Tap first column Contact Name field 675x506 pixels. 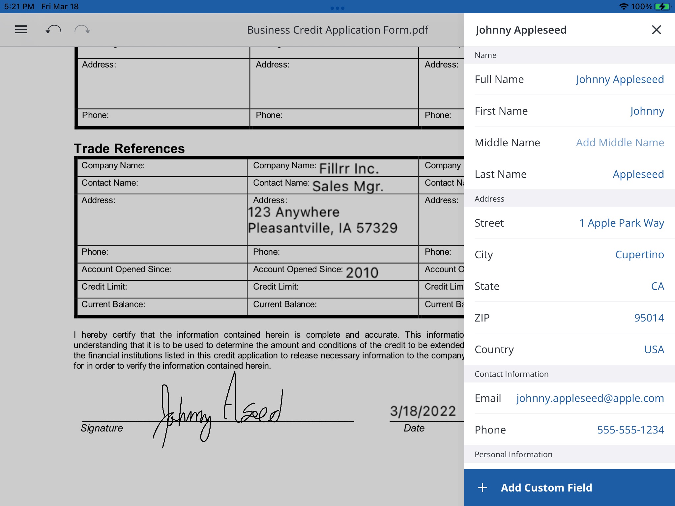coord(162,185)
